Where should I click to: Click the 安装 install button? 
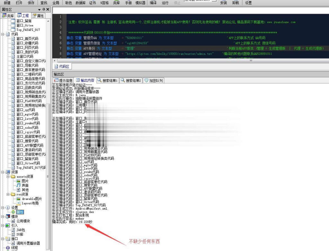224,3
